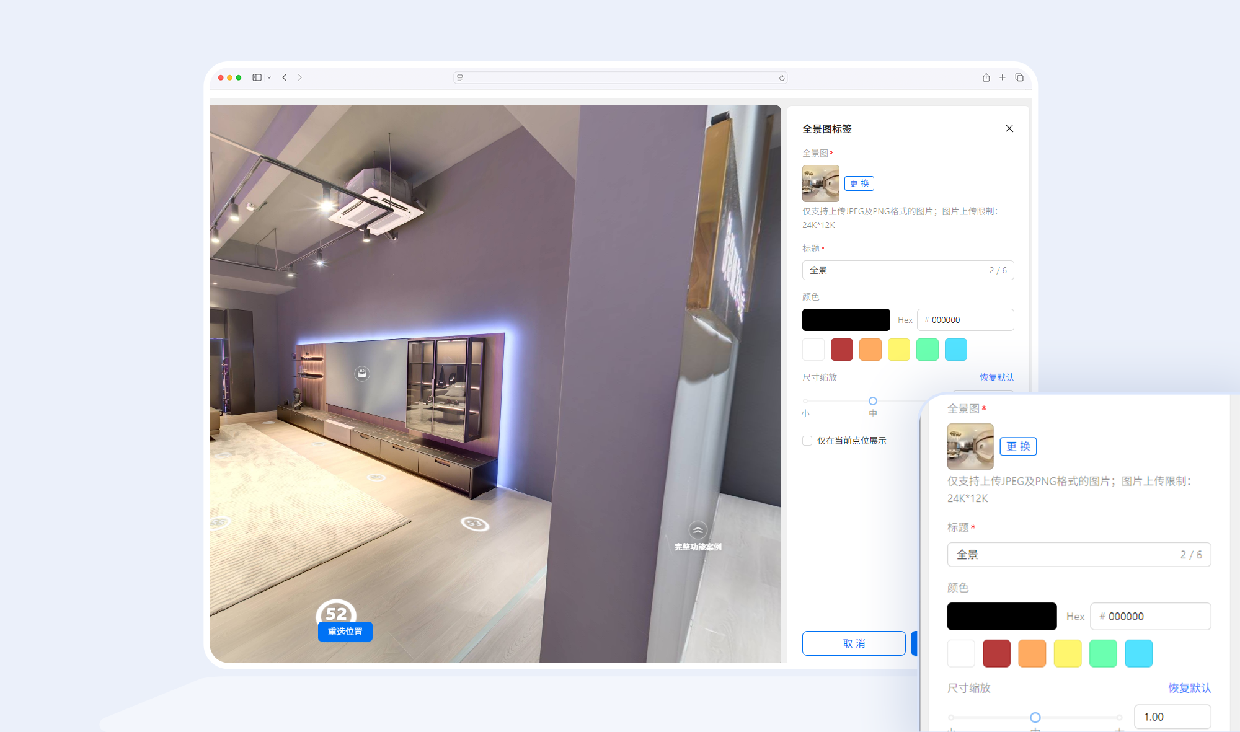Click the Hex 000000 field in side panel

click(x=965, y=320)
